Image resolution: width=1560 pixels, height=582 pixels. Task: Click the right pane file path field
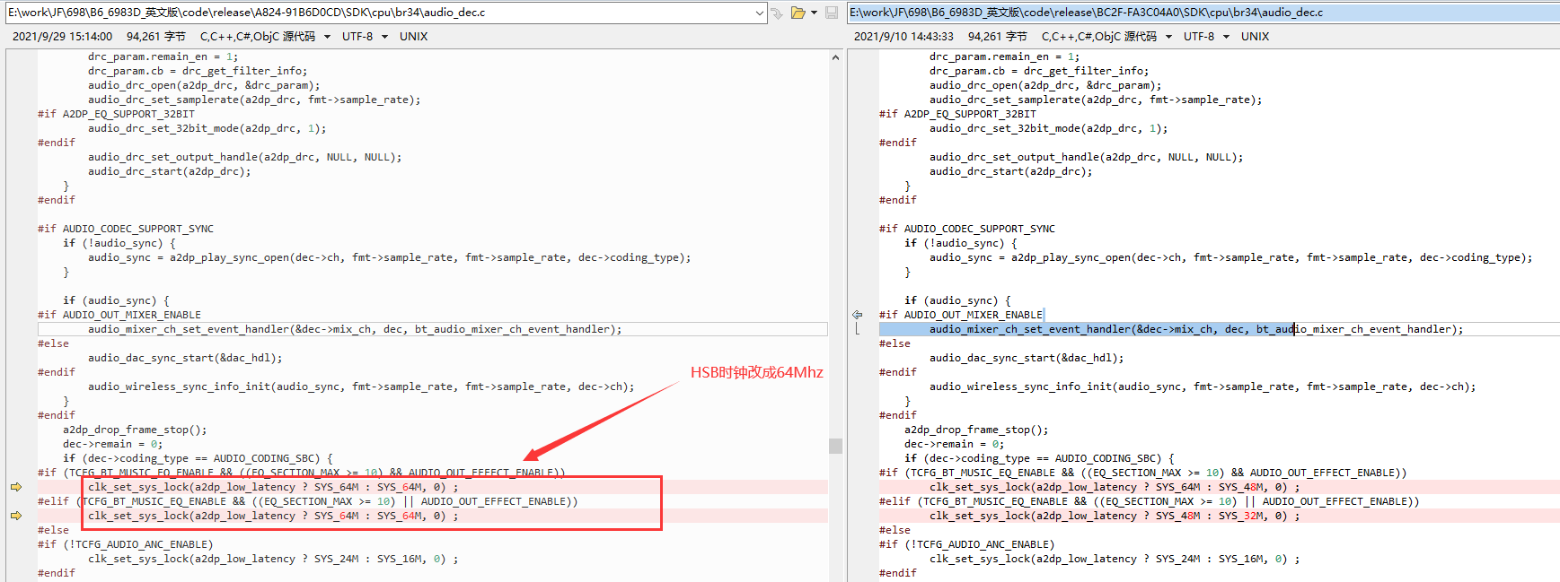coord(1203,13)
